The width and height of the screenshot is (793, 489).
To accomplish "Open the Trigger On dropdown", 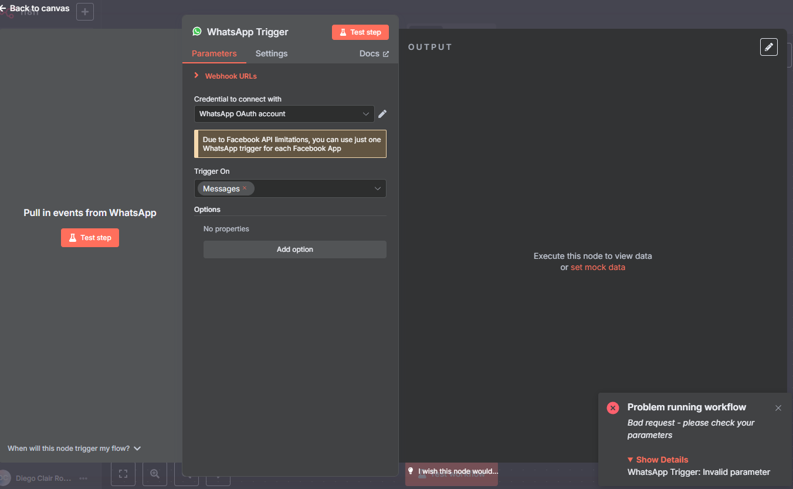I will pos(290,188).
